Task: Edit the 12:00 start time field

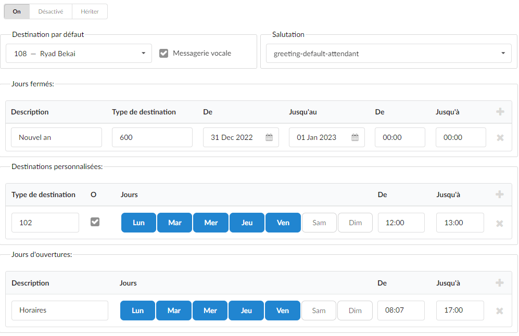Action: (401, 223)
